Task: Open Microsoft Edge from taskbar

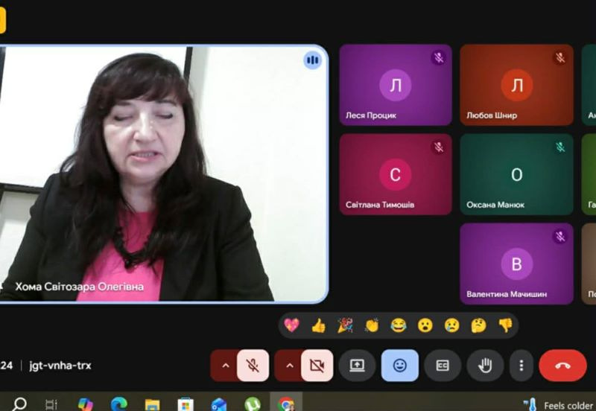Action: click(x=119, y=404)
